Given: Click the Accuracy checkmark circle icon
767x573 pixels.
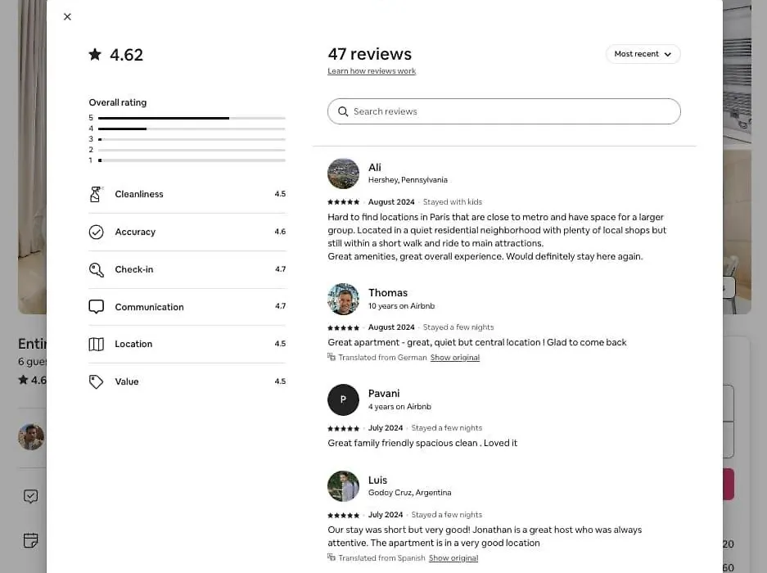Looking at the screenshot, I should point(97,232).
